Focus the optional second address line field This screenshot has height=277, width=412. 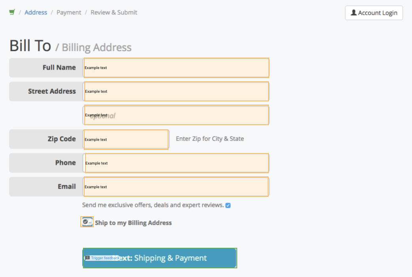click(176, 115)
